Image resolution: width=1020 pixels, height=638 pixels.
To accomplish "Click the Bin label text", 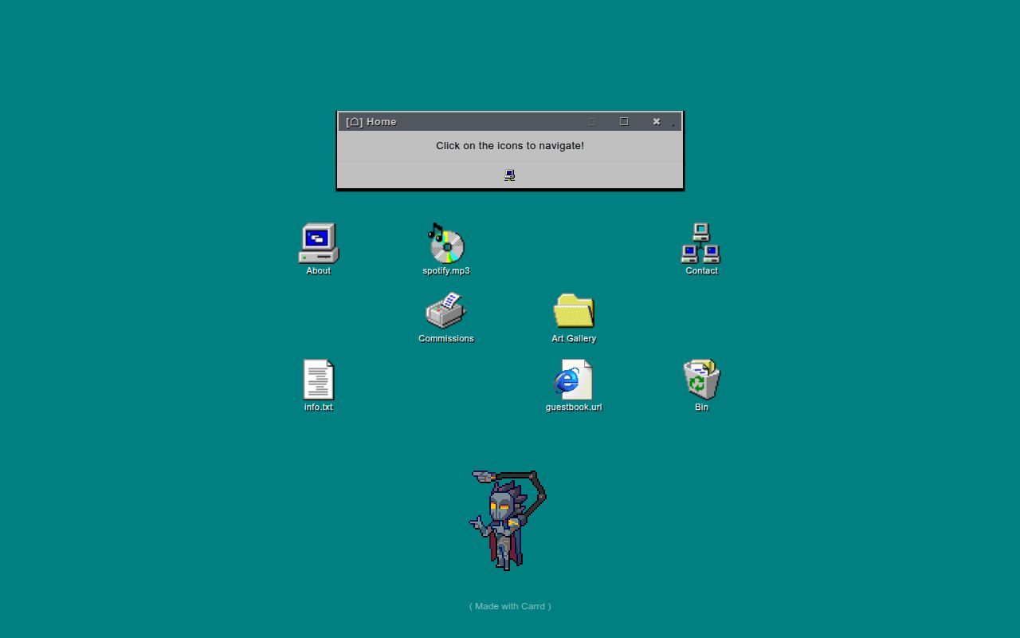I will click(x=700, y=407).
